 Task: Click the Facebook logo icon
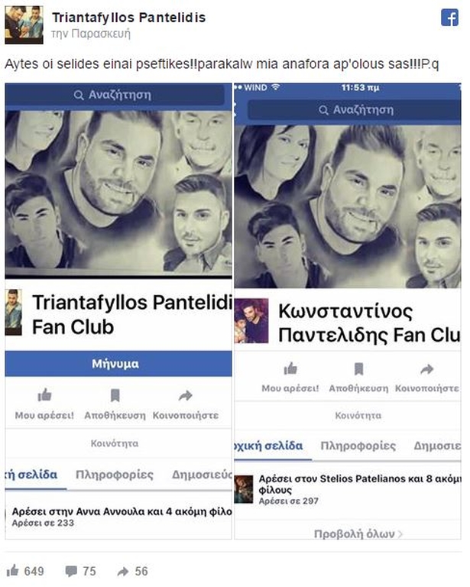click(449, 18)
